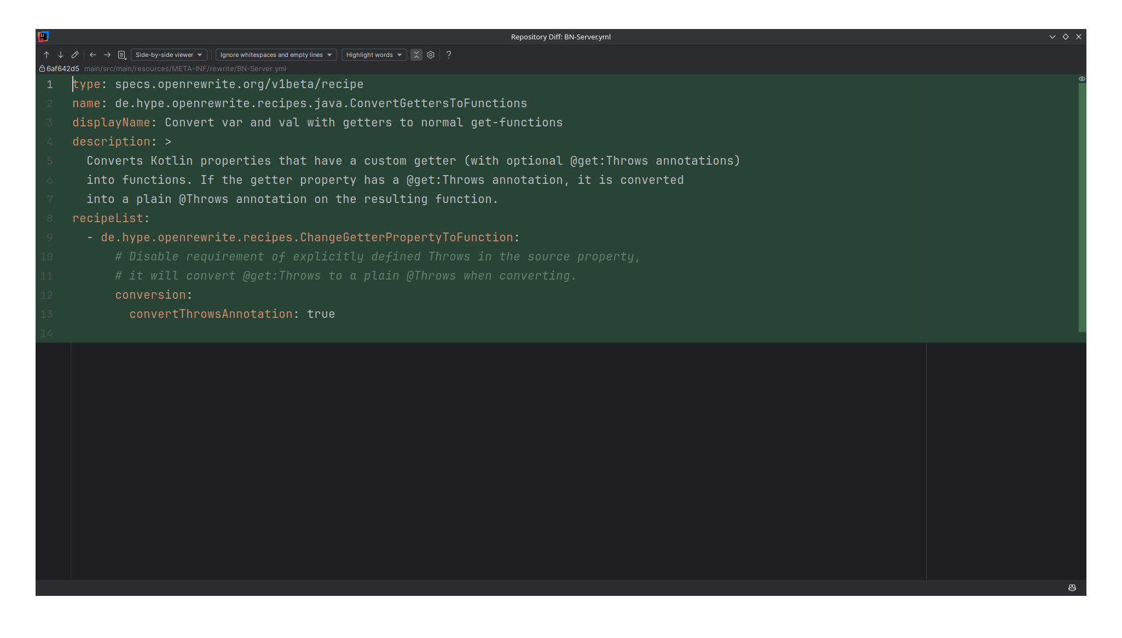Image resolution: width=1122 pixels, height=638 pixels.
Task: Compare next file with right arrow
Action: (107, 55)
